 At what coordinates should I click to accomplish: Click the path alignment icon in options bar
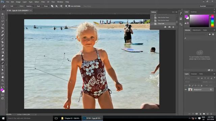coord(57,6)
